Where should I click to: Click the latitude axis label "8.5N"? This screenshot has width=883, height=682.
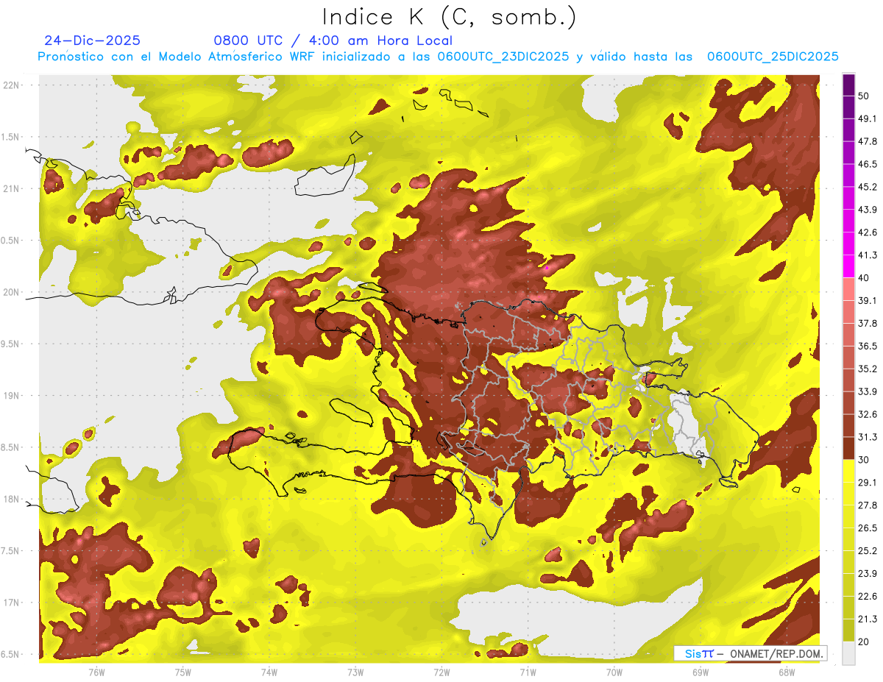coord(10,447)
